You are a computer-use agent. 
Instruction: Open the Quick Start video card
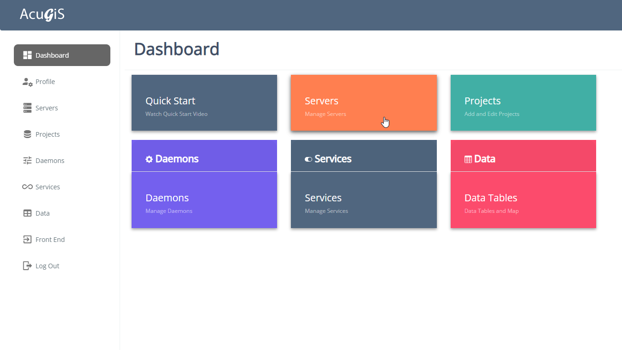pos(204,103)
